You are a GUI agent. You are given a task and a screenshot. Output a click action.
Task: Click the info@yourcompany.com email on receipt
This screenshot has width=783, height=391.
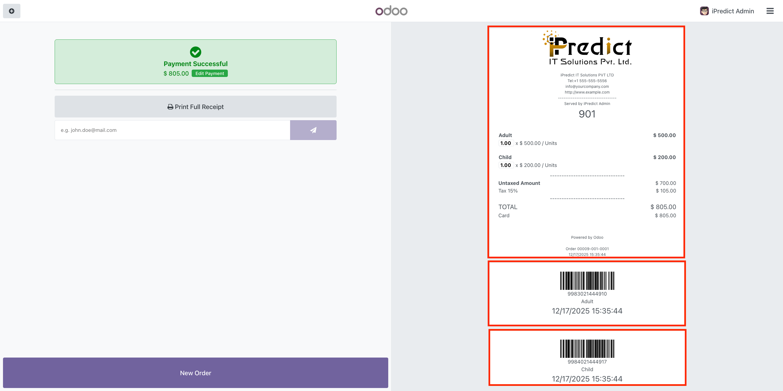pyautogui.click(x=587, y=86)
